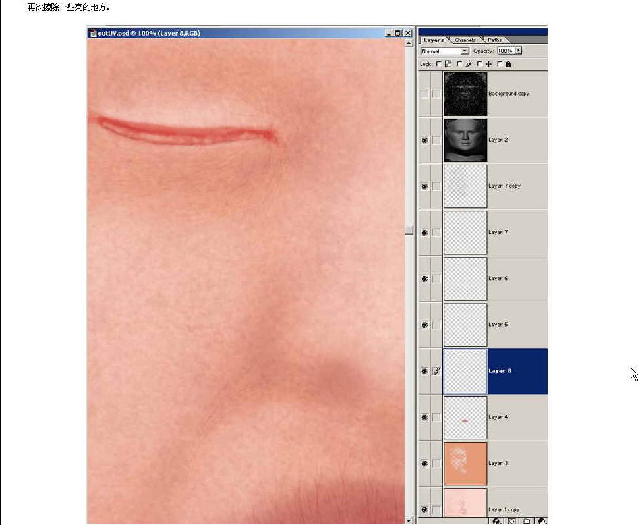Click the document window scroll-up arrow
This screenshot has width=638, height=525.
[x=409, y=43]
